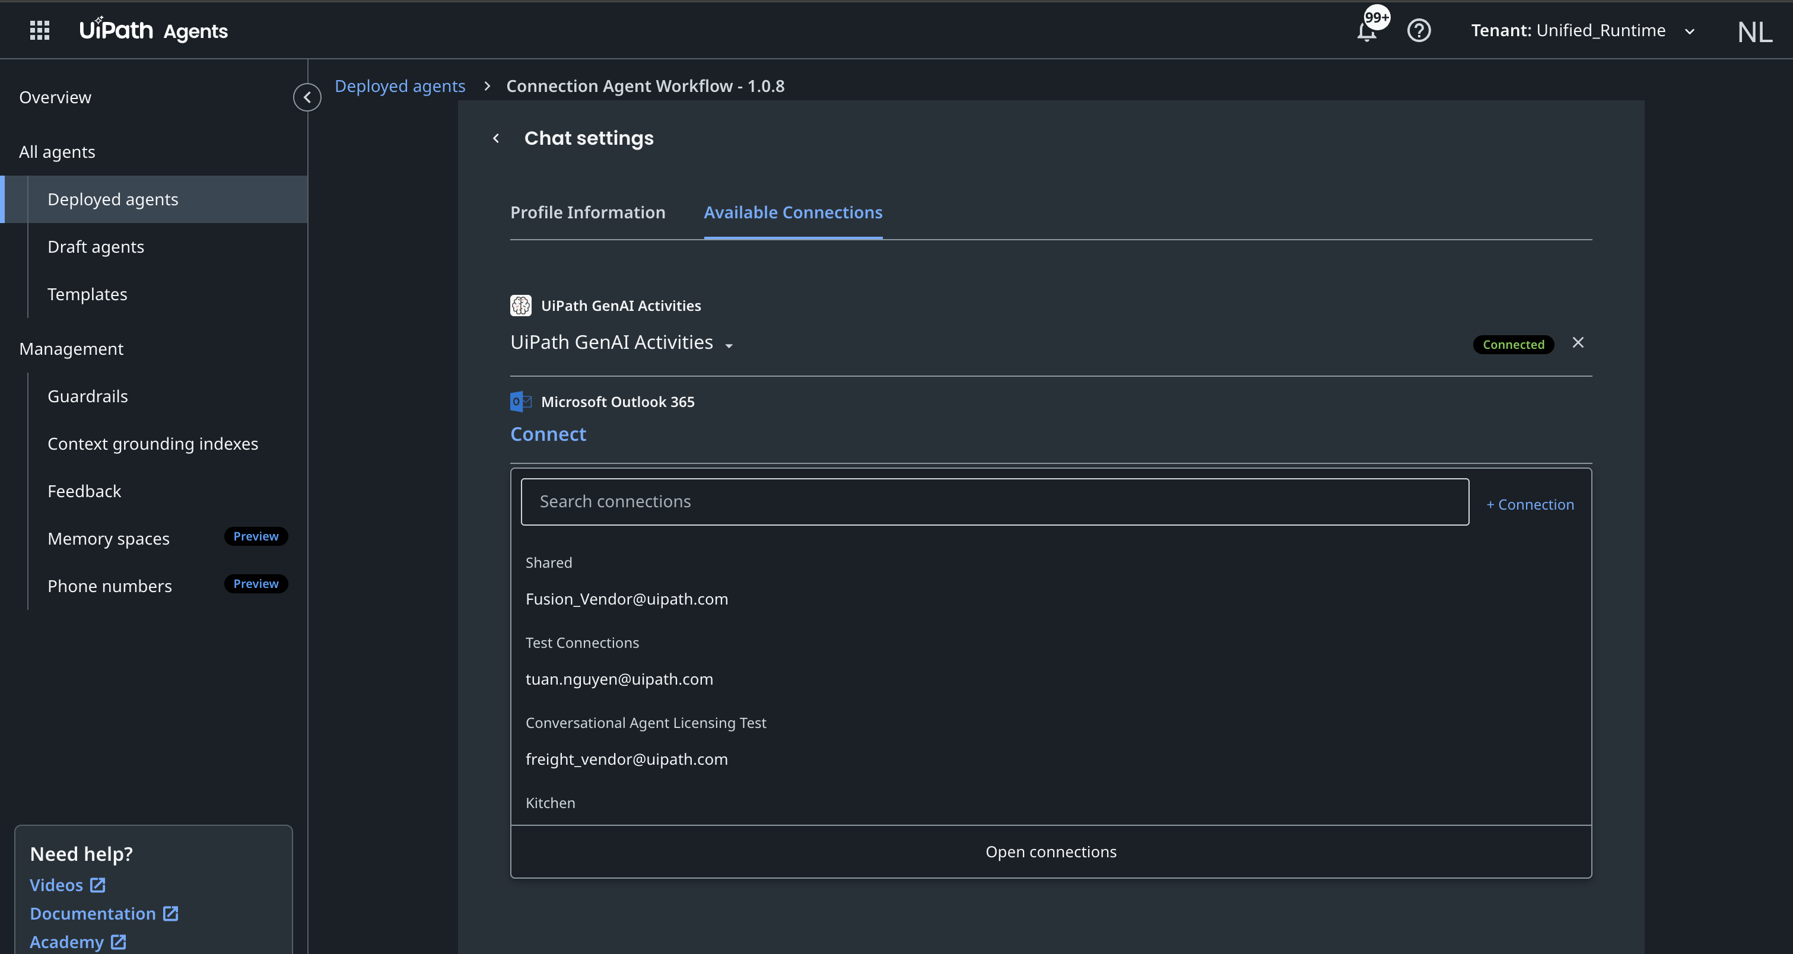Viewport: 1793px width, 954px height.
Task: Open the Documentation help link
Action: 93,914
